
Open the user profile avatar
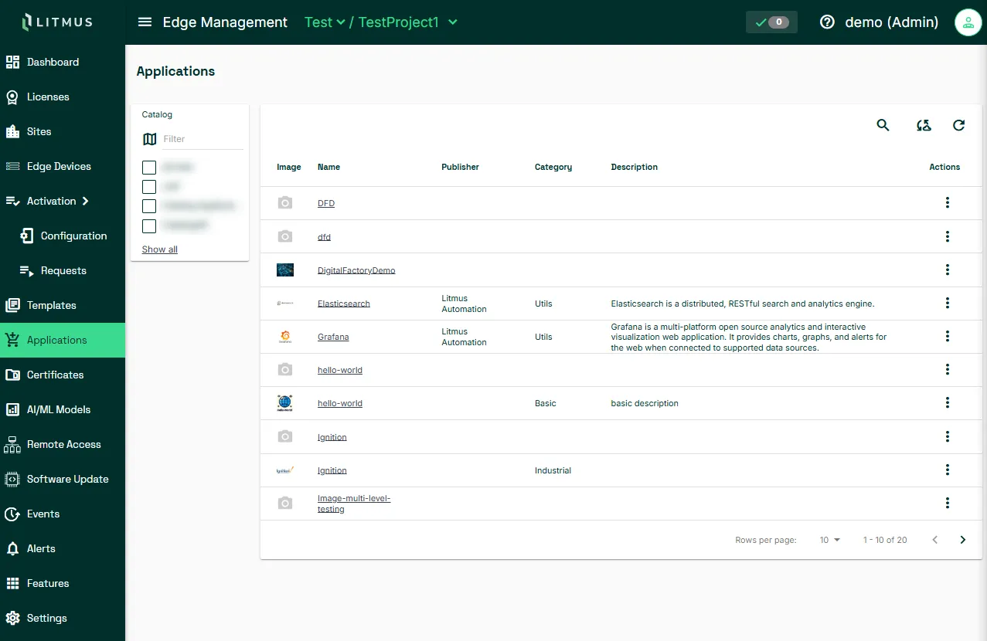tap(968, 22)
